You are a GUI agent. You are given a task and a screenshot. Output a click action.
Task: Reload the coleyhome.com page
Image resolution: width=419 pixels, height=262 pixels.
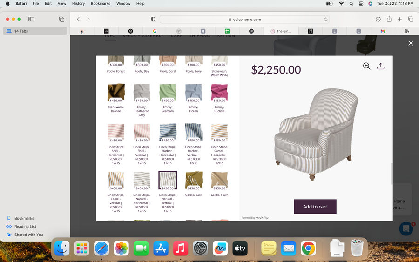(325, 19)
